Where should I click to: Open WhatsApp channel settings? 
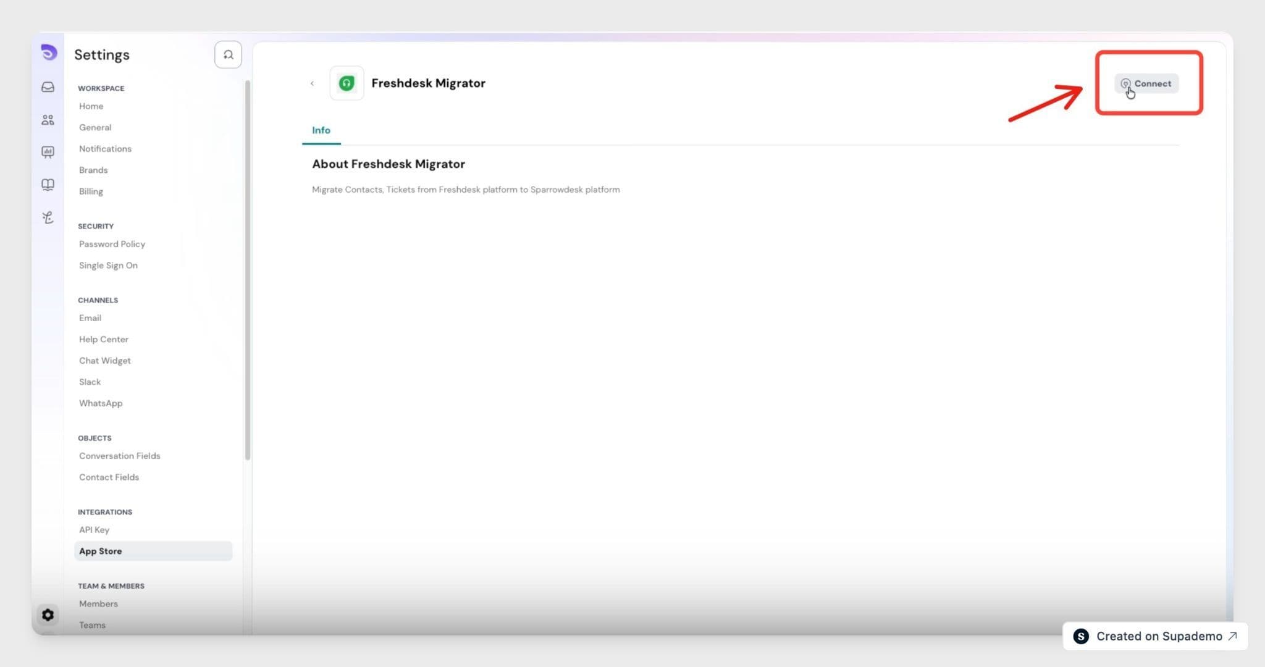pyautogui.click(x=101, y=403)
